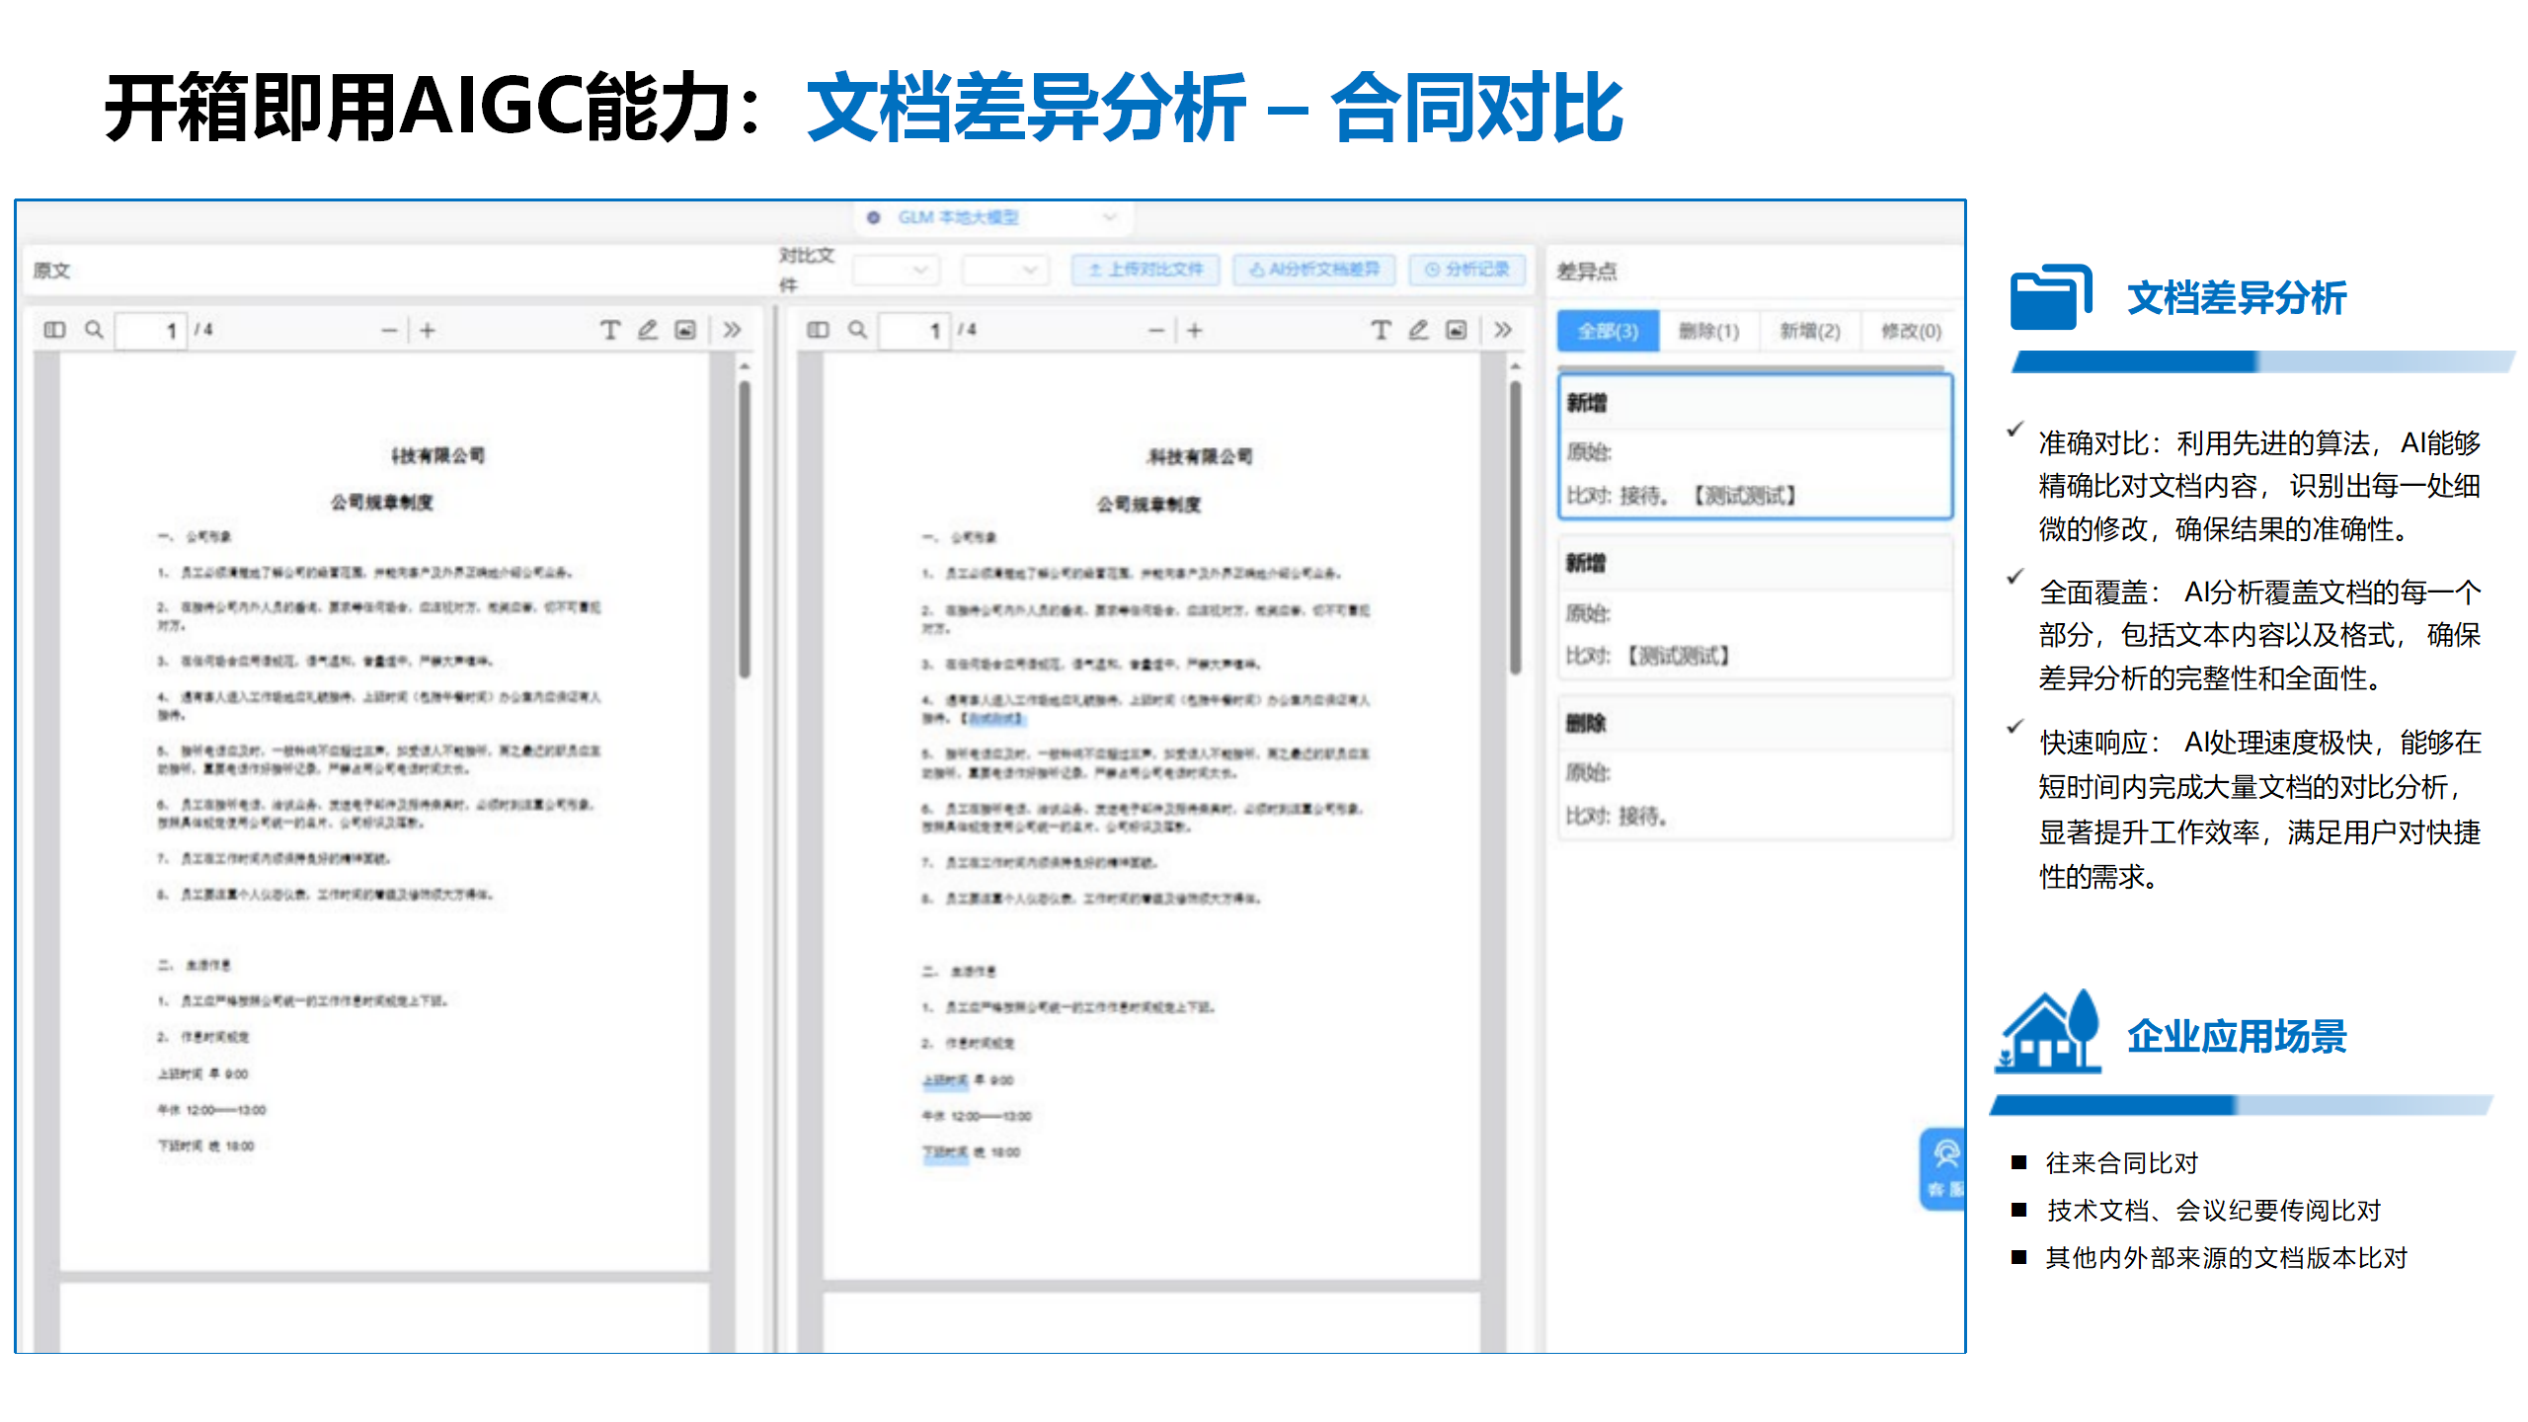The width and height of the screenshot is (2528, 1422).
Task: Switch to the 新增(2) differences tab
Action: (x=1810, y=331)
